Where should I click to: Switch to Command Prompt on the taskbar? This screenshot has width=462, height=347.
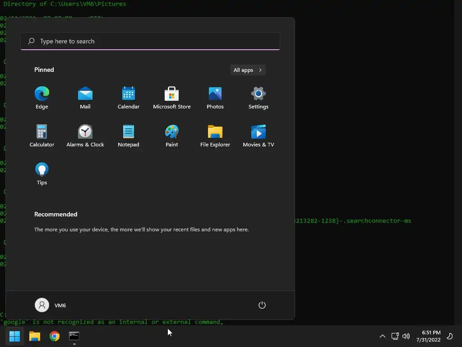coord(74,336)
